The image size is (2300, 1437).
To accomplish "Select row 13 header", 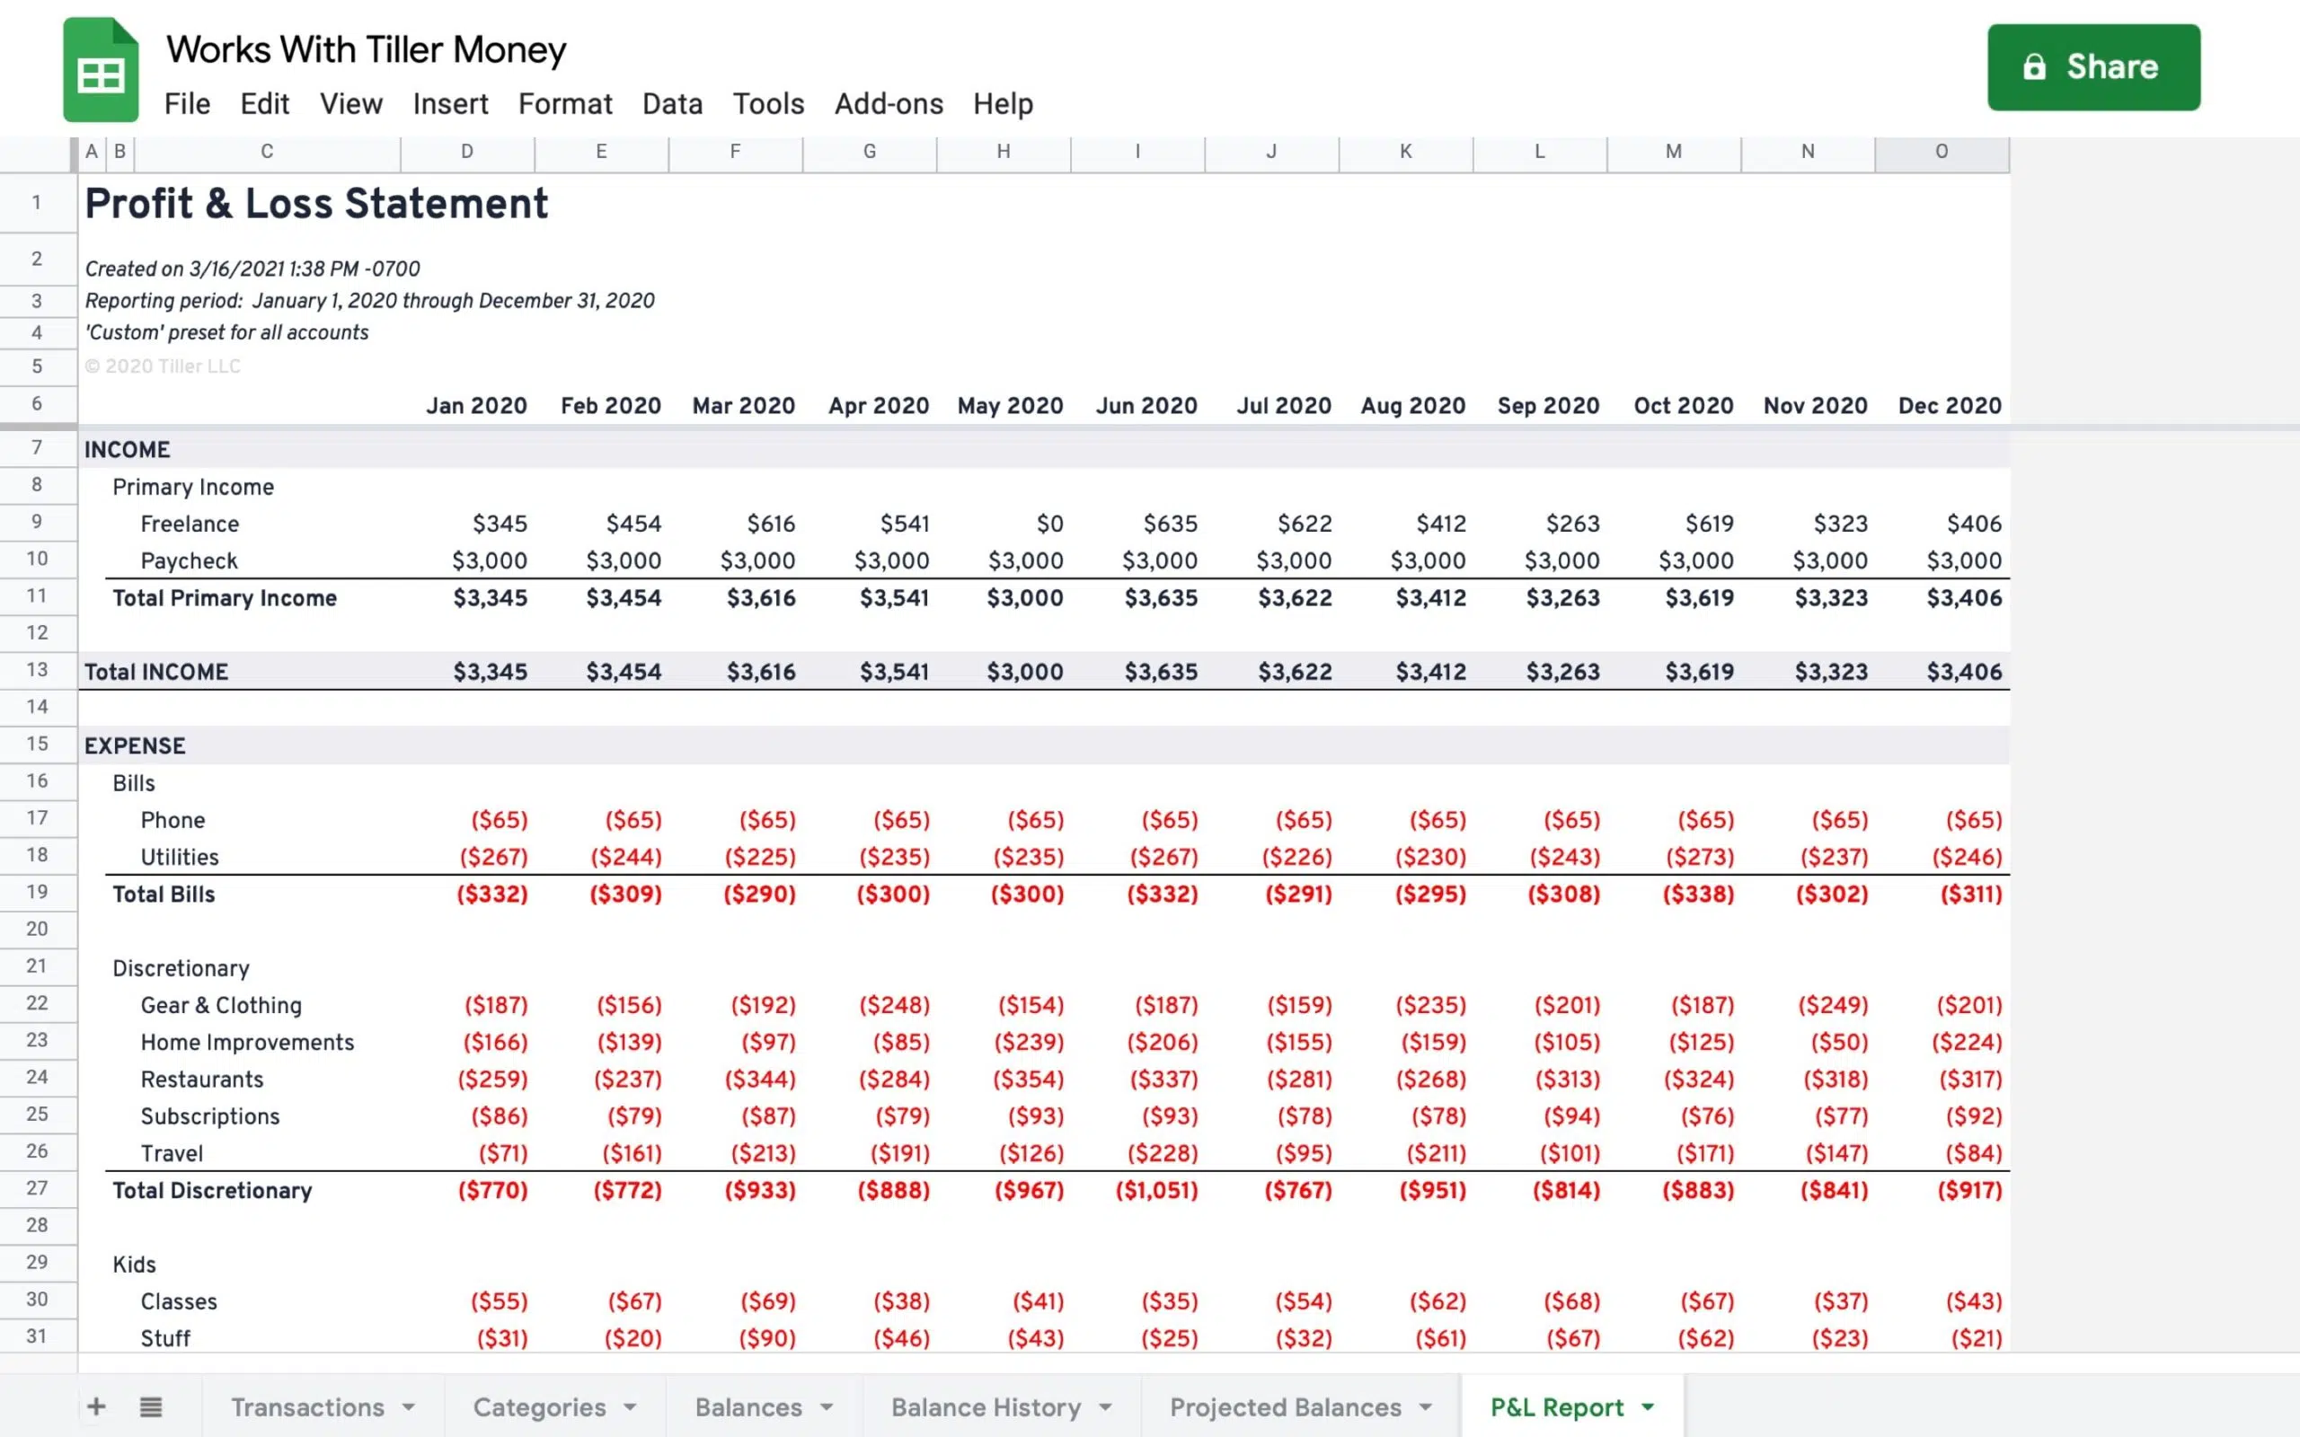I will [37, 670].
